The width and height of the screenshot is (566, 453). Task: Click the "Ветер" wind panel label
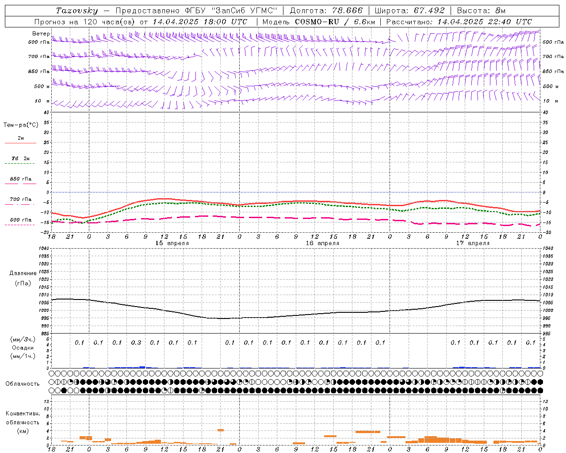(41, 34)
